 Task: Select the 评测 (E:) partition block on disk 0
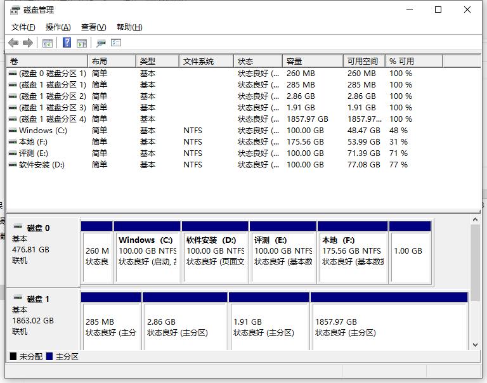(x=283, y=252)
